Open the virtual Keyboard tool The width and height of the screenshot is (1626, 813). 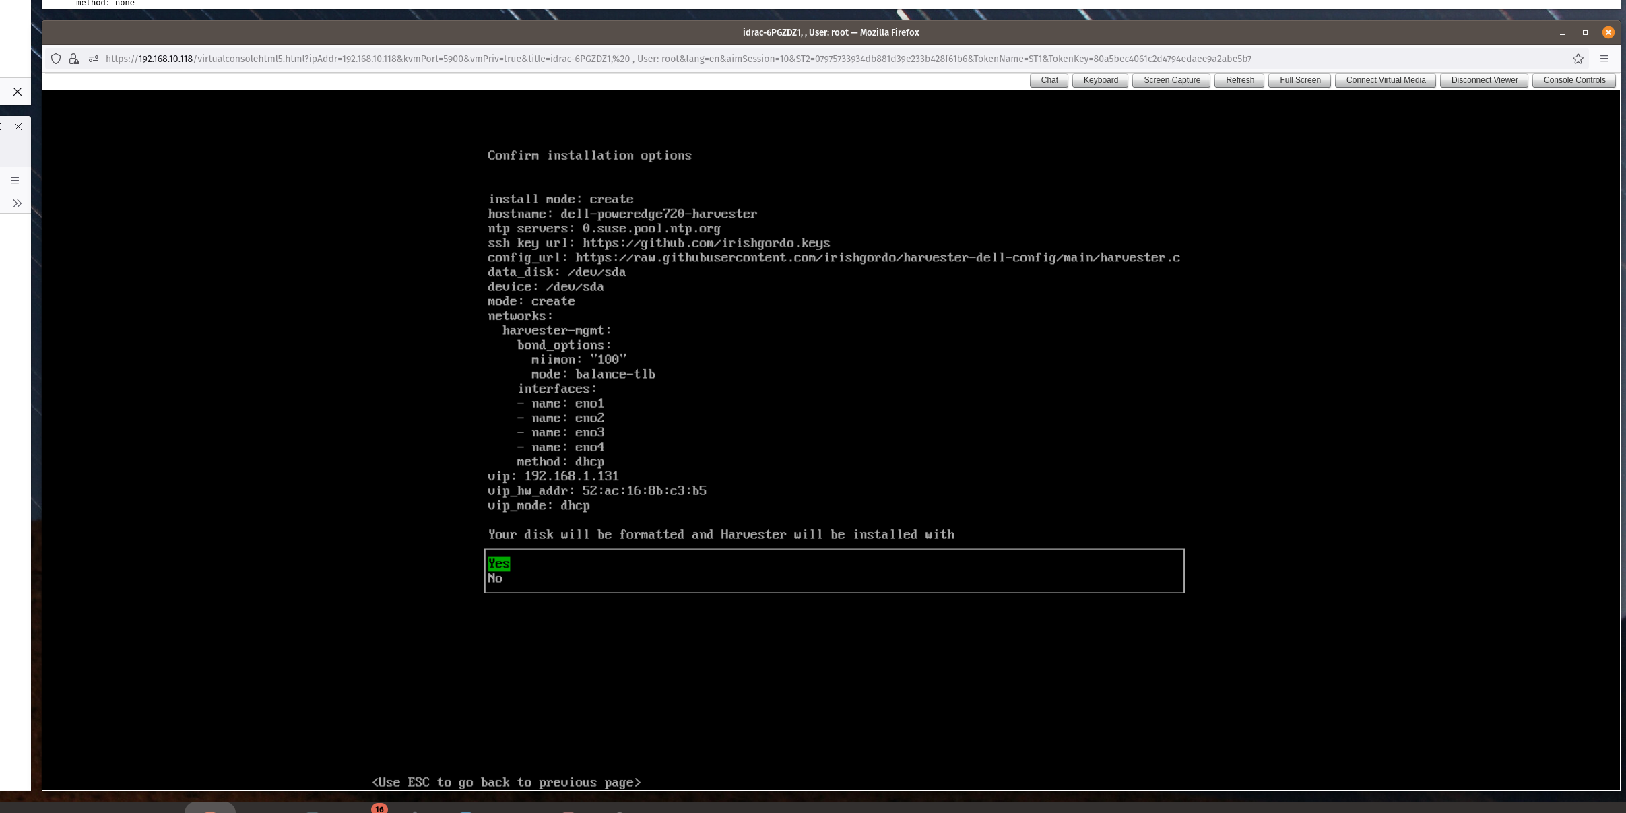1100,80
